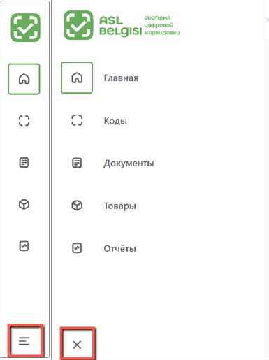269x360 pixels.
Task: Open the codes scan-frame icon in collapsed sidebar
Action: point(24,121)
